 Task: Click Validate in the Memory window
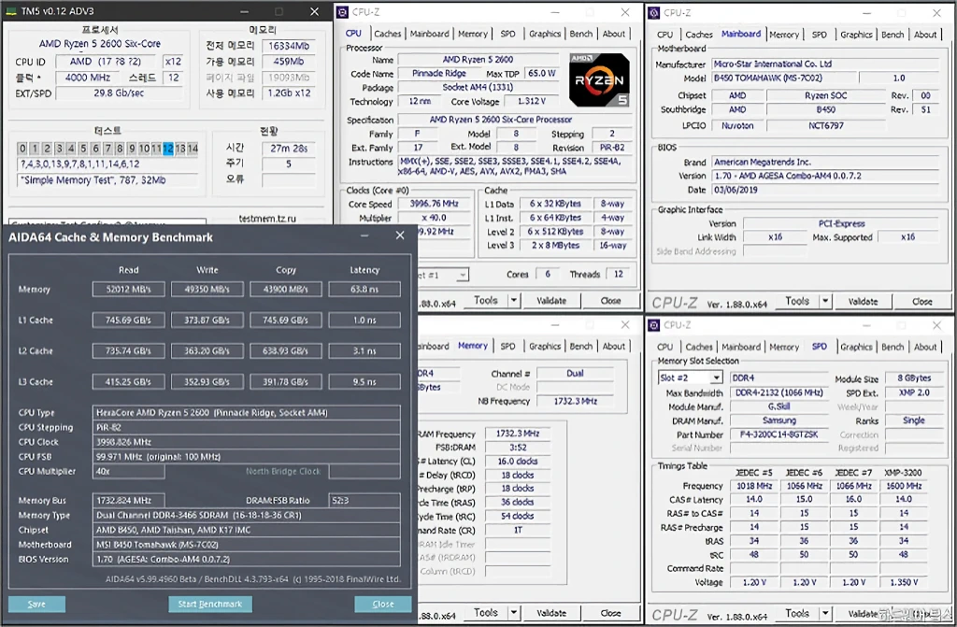(x=551, y=613)
